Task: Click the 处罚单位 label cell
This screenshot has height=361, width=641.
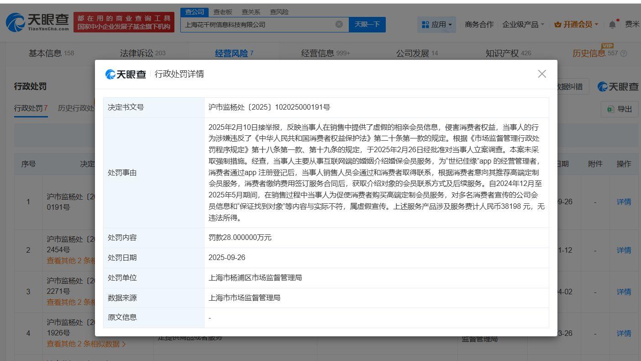Action: click(154, 278)
